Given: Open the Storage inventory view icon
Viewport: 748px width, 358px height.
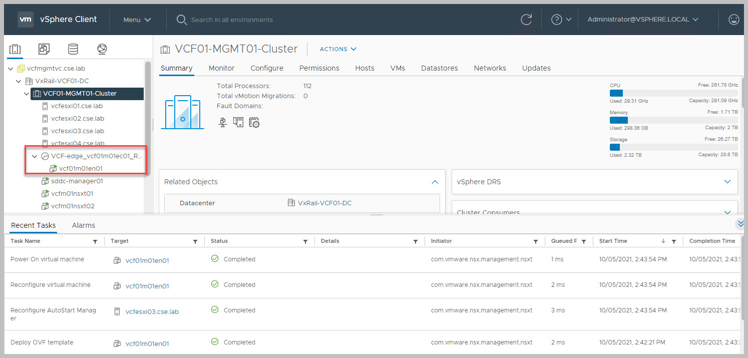Looking at the screenshot, I should (73, 49).
